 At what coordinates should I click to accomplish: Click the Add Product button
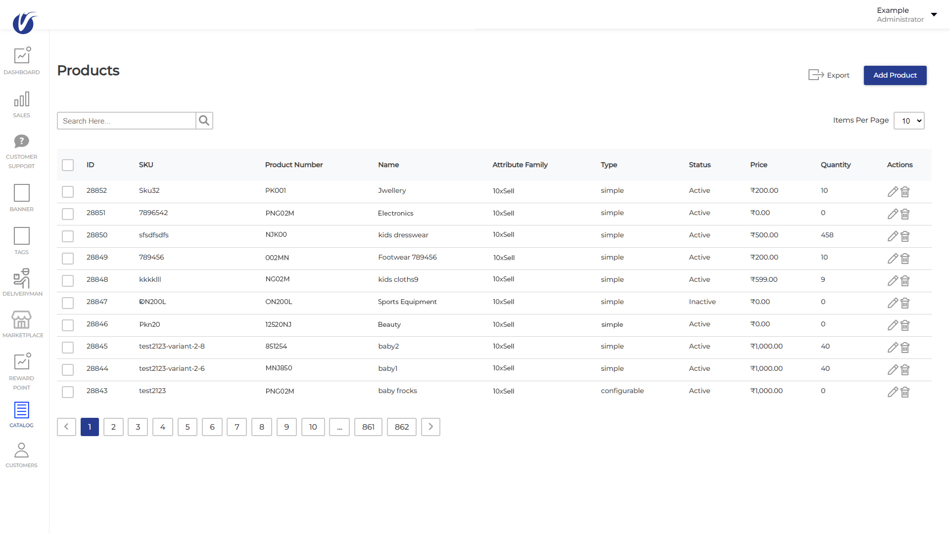pos(895,75)
